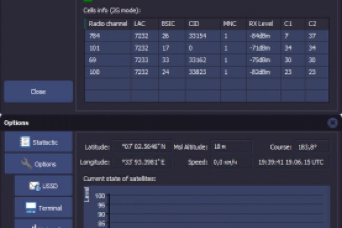Click the 'Current state of satellites' label

point(120,179)
